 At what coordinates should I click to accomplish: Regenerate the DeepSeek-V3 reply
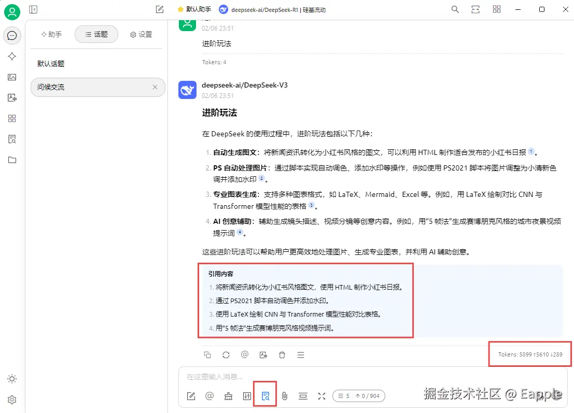[226, 355]
